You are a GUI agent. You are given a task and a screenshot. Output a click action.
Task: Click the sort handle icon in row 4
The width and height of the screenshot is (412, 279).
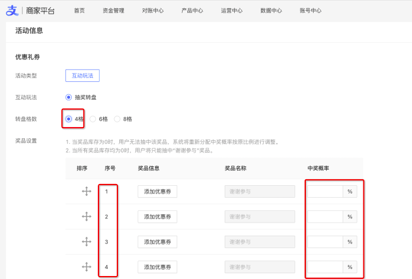pos(86,267)
